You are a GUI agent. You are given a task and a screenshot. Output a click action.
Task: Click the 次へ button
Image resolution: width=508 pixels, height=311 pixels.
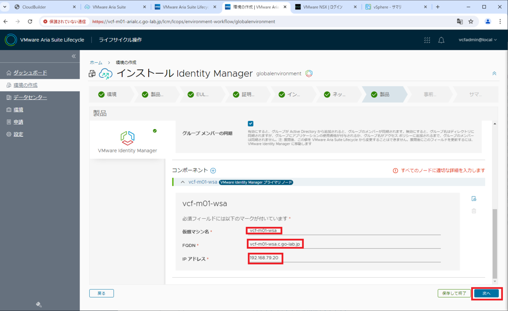tap(486, 293)
